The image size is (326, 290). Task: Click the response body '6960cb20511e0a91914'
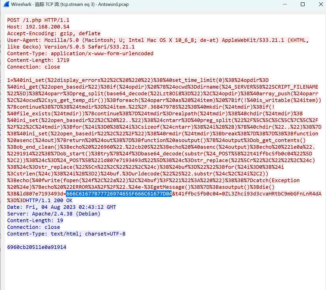pos(37,247)
